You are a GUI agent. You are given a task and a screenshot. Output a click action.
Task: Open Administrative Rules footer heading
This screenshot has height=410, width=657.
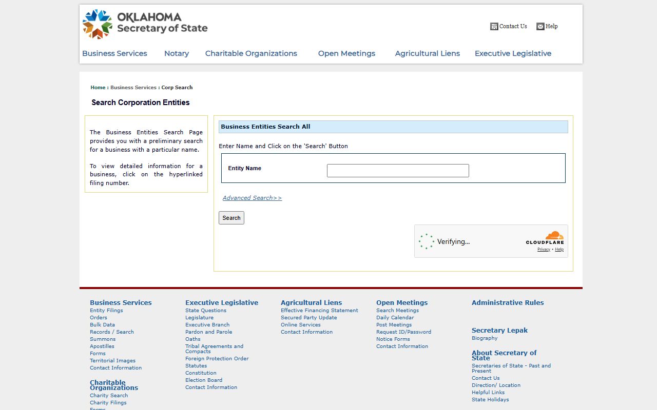click(508, 302)
